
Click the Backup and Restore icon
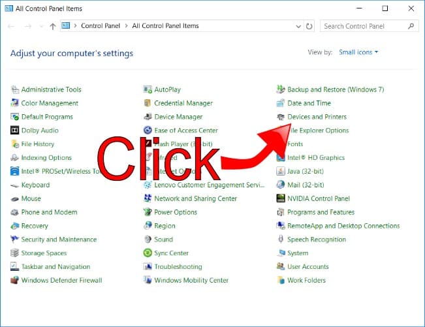coord(281,89)
